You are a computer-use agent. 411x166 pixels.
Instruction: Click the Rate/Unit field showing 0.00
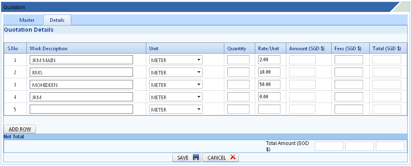[269, 97]
